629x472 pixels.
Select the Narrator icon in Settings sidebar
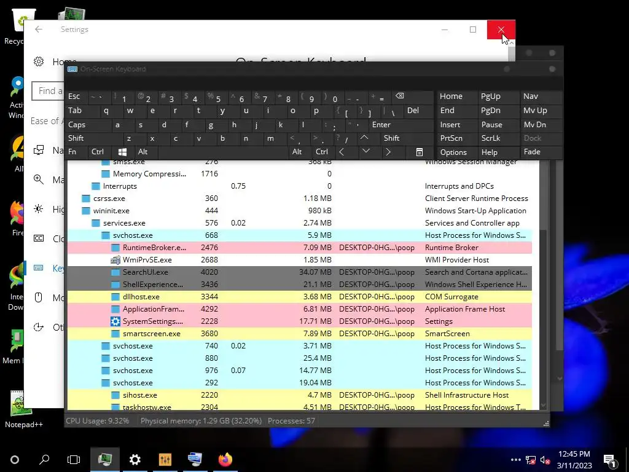pos(39,150)
